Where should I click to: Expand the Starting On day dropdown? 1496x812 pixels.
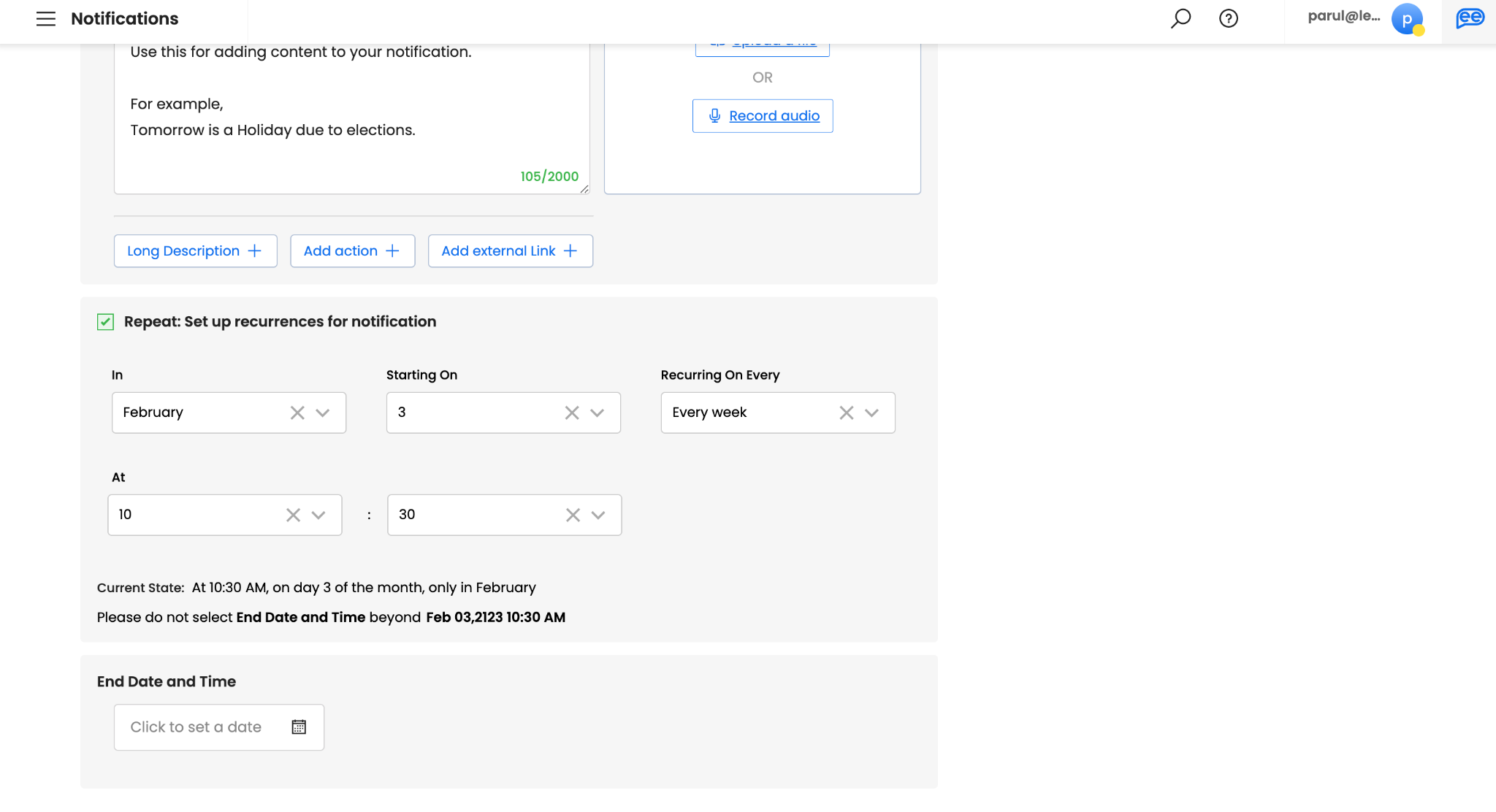pyautogui.click(x=598, y=413)
